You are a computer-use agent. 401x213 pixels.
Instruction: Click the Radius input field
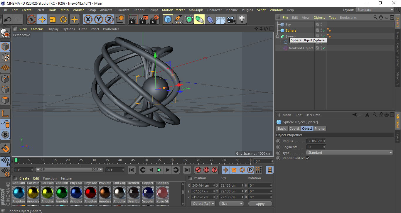[x=314, y=141]
